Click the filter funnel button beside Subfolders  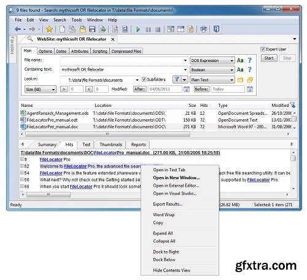point(177,79)
